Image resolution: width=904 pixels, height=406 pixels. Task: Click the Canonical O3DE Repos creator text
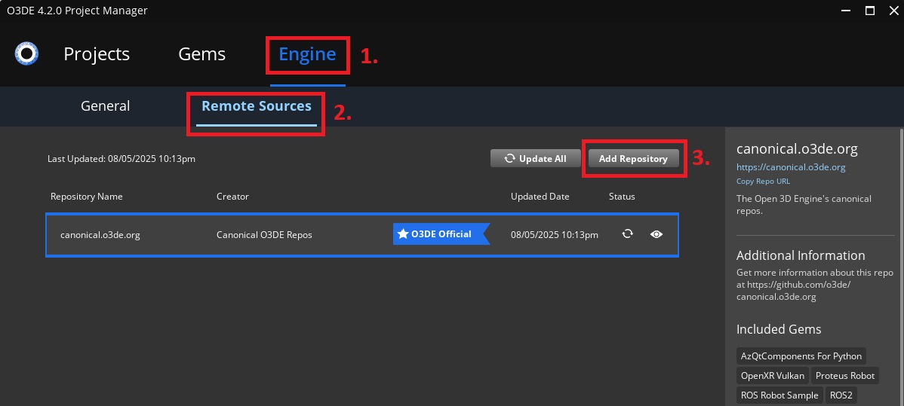(264, 234)
